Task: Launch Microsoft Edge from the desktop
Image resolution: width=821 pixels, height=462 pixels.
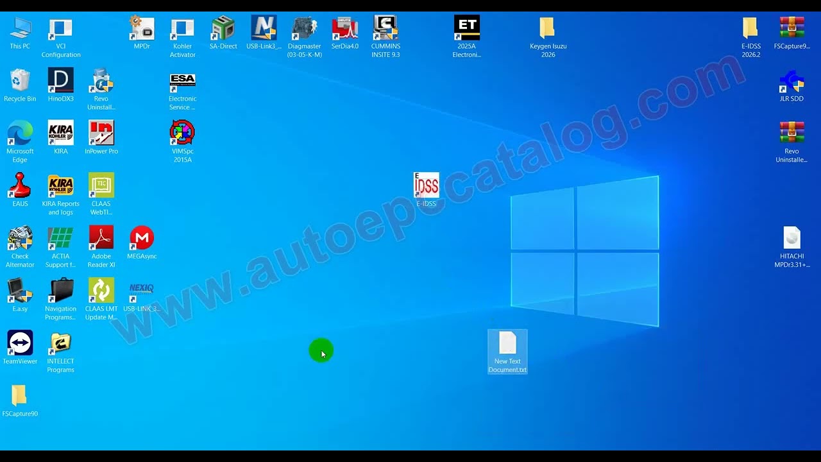Action: tap(20, 142)
